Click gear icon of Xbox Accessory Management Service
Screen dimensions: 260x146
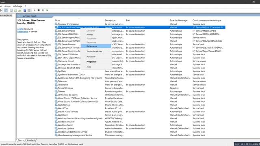point(56,135)
